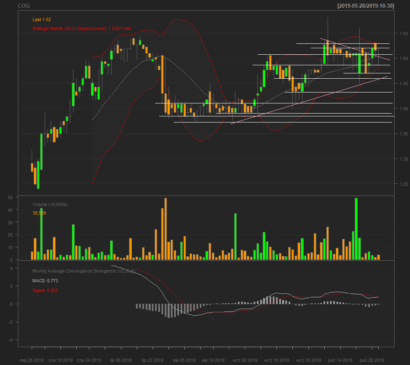Screen dimensions: 410x365
Task: Click the 1.25 price axis label
Action: pos(404,184)
